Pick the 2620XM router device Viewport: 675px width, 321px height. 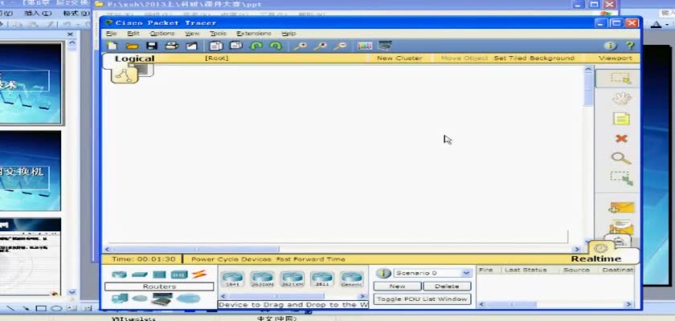(262, 279)
